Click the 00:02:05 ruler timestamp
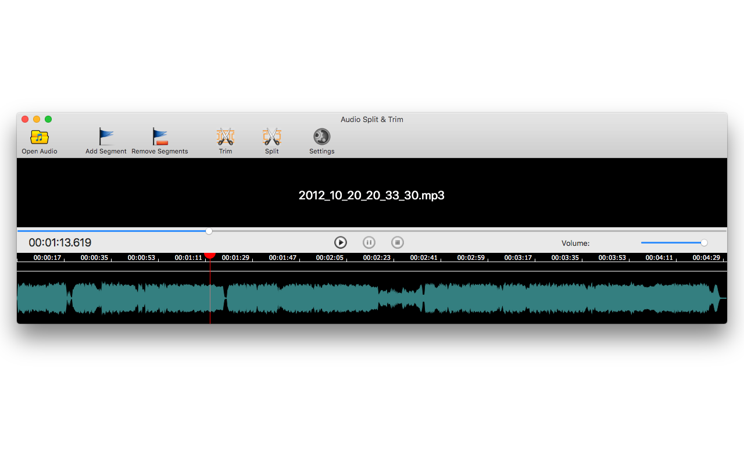 coord(330,257)
